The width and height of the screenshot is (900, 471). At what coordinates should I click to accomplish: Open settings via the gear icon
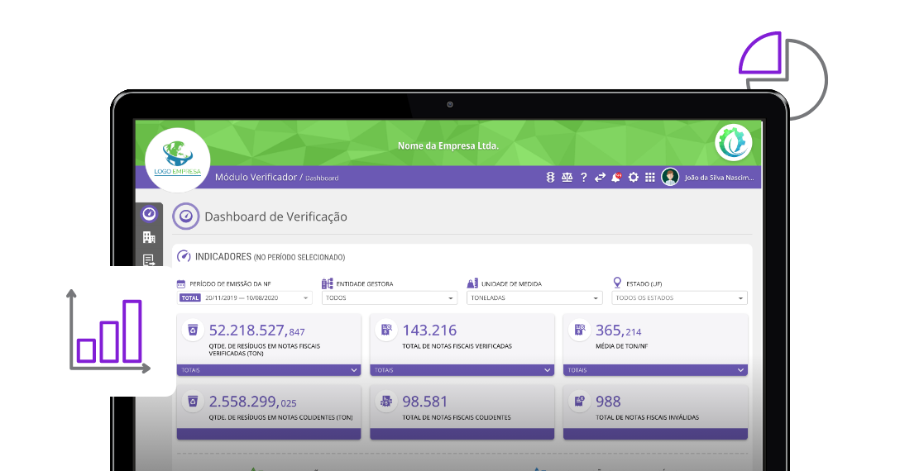click(x=634, y=178)
